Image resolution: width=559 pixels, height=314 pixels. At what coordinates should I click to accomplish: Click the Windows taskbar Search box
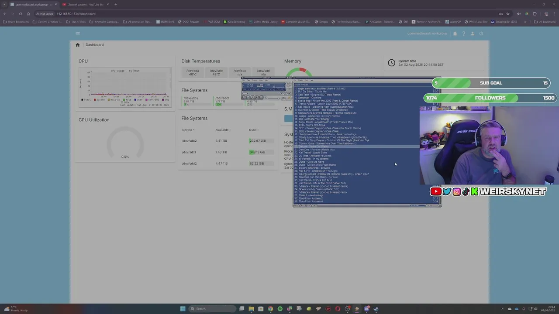212,309
